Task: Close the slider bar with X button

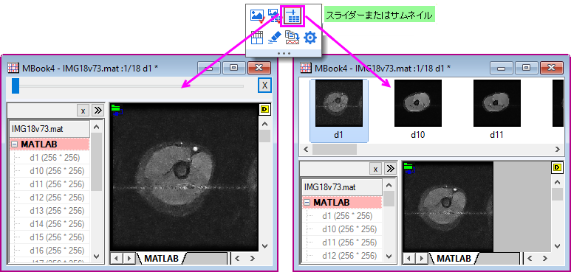Action: point(264,86)
